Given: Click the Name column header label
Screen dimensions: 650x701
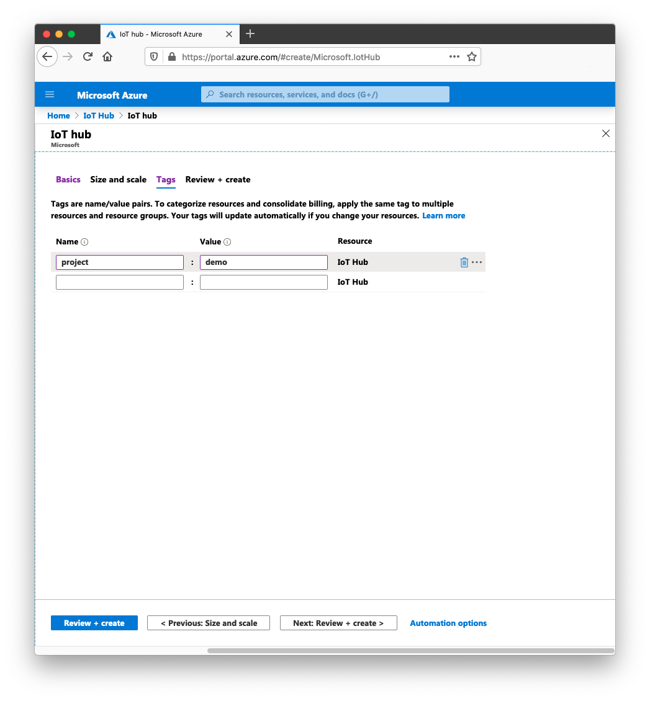Looking at the screenshot, I should pos(67,241).
